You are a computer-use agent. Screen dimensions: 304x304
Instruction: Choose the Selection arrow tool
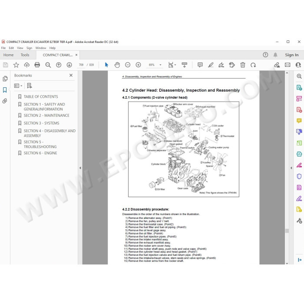(106, 65)
